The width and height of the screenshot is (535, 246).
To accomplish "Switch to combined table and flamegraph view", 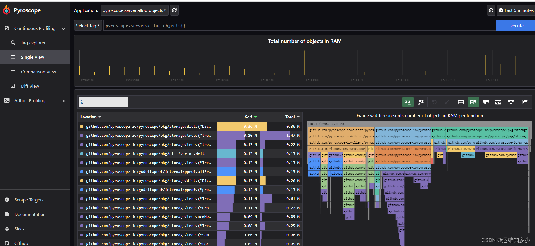I will [x=473, y=102].
